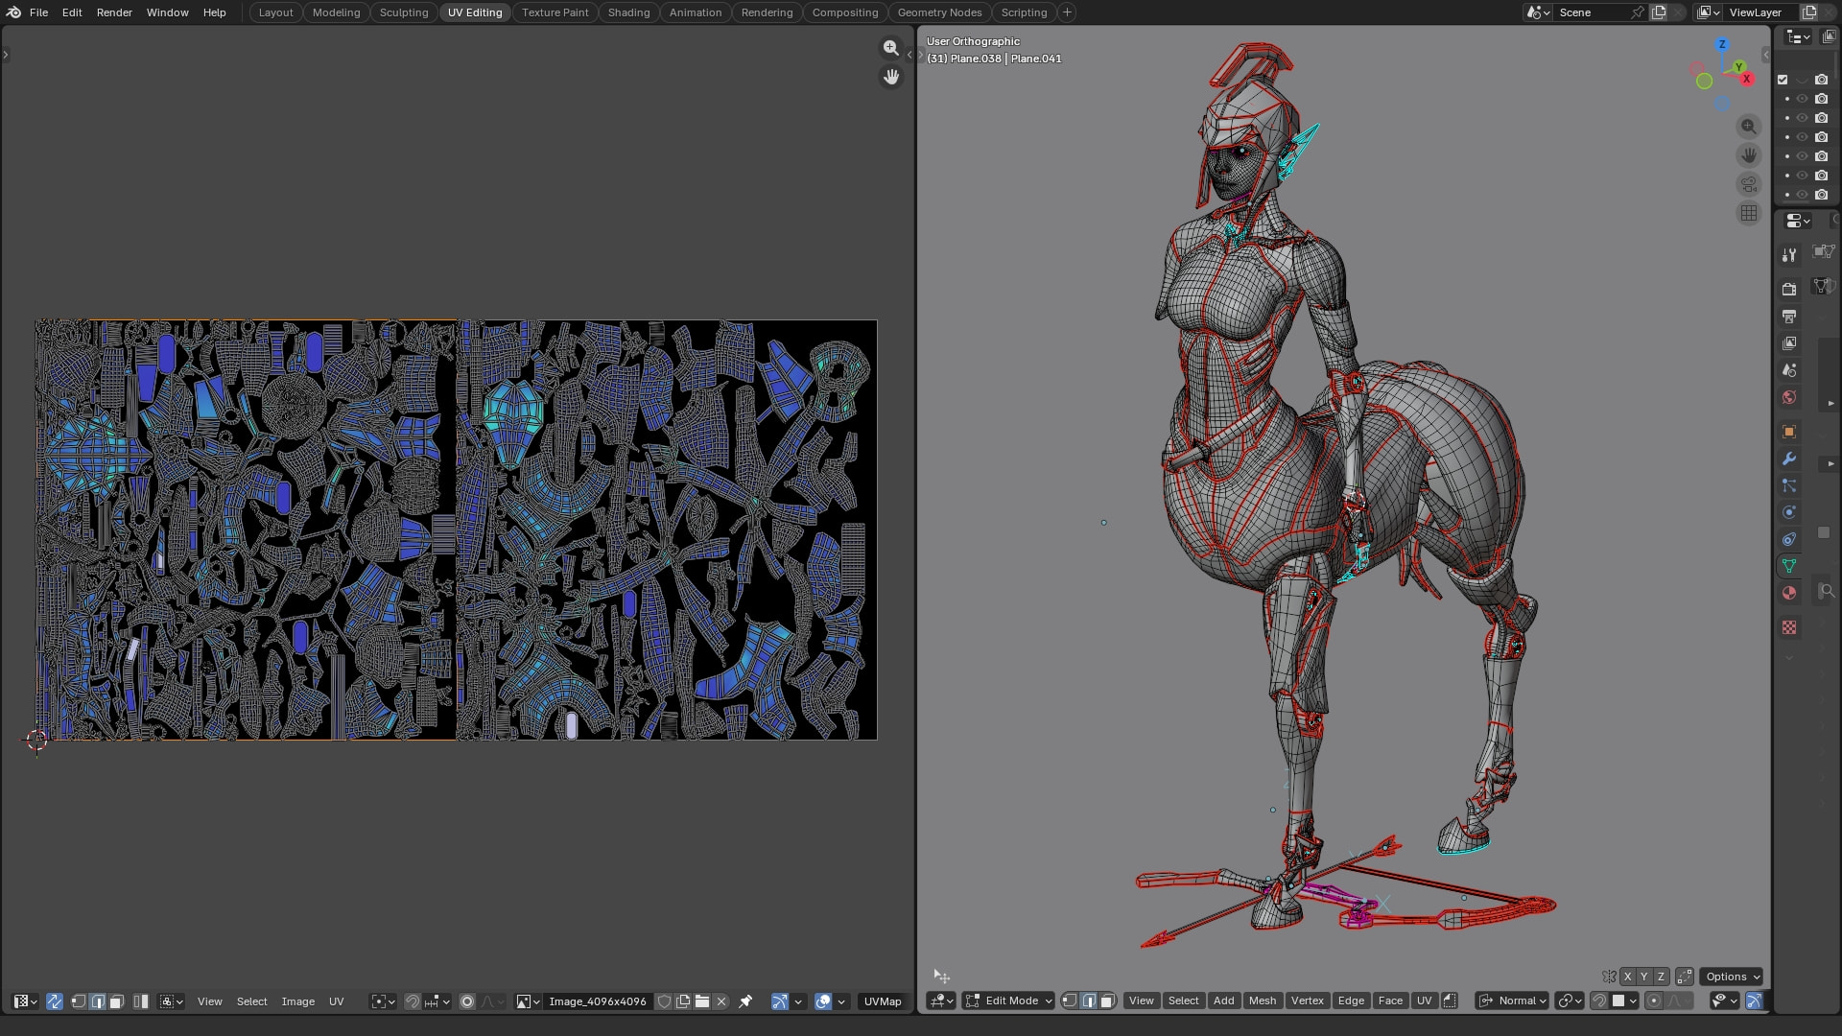Expand the Options dropdown

(x=1732, y=977)
